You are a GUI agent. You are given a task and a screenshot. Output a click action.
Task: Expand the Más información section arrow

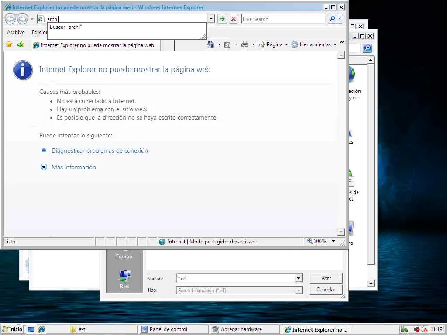(x=44, y=167)
